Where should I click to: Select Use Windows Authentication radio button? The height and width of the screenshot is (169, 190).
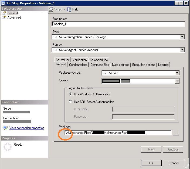tap(70, 94)
